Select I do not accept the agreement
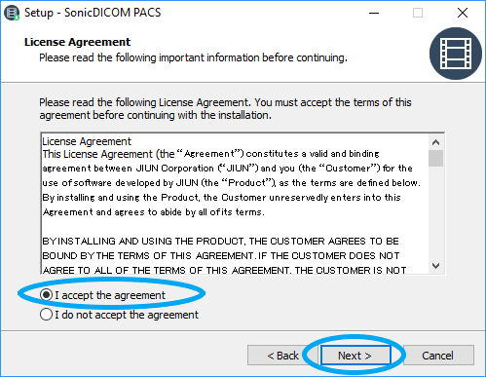486x377 pixels. [46, 315]
